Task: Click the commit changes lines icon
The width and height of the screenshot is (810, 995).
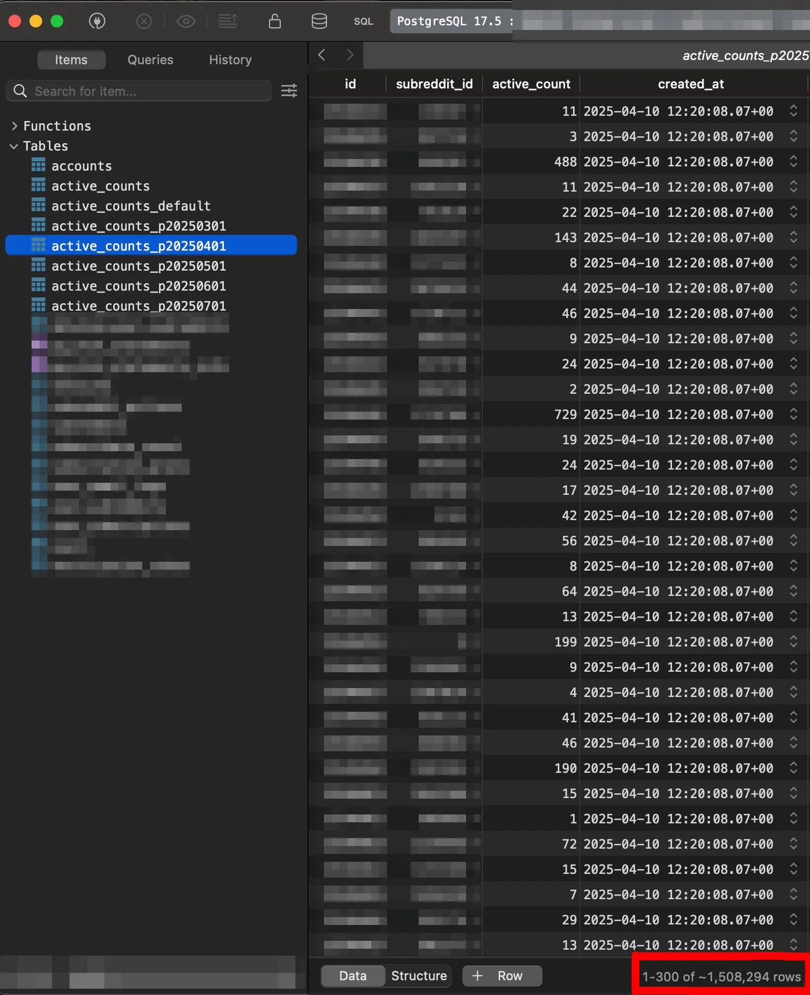Action: [228, 21]
